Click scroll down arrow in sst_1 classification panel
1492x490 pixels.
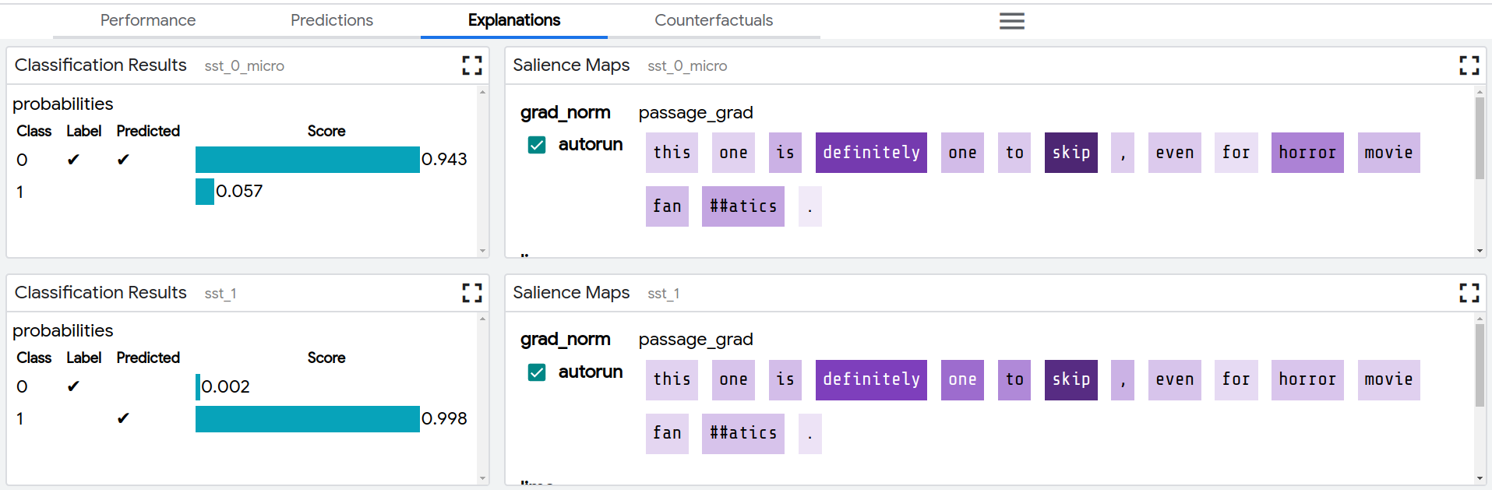click(482, 478)
